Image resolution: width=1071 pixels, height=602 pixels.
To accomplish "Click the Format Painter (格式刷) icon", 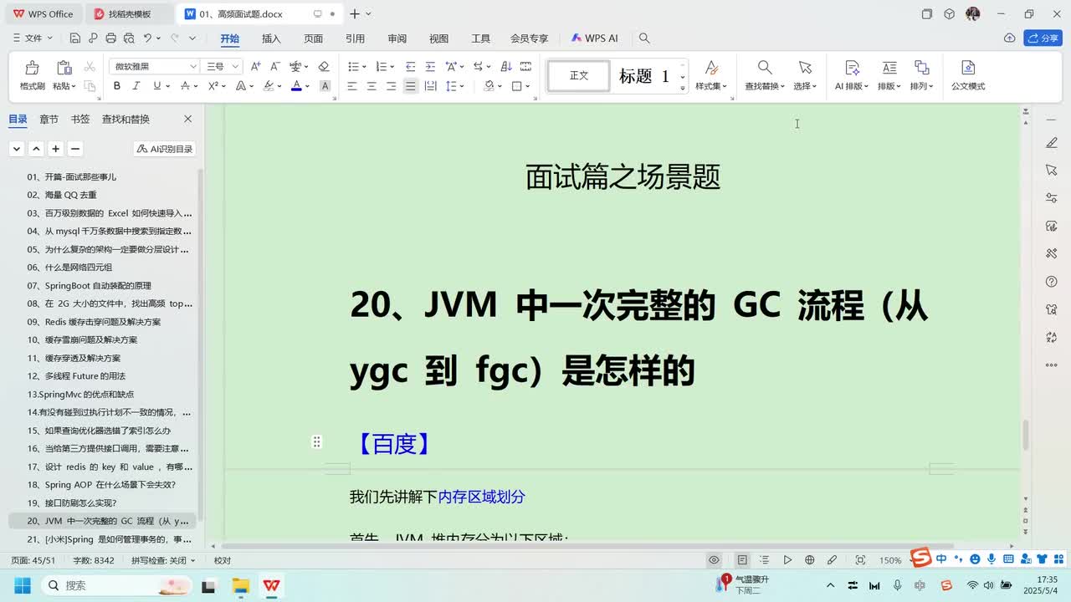I will click(x=32, y=68).
